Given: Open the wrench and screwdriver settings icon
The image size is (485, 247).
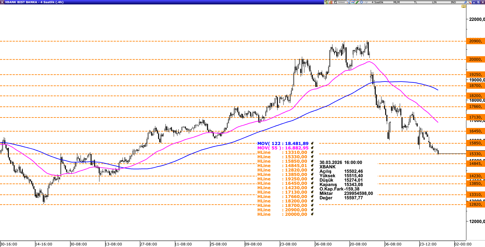Looking at the screenshot, I should tap(470, 2).
